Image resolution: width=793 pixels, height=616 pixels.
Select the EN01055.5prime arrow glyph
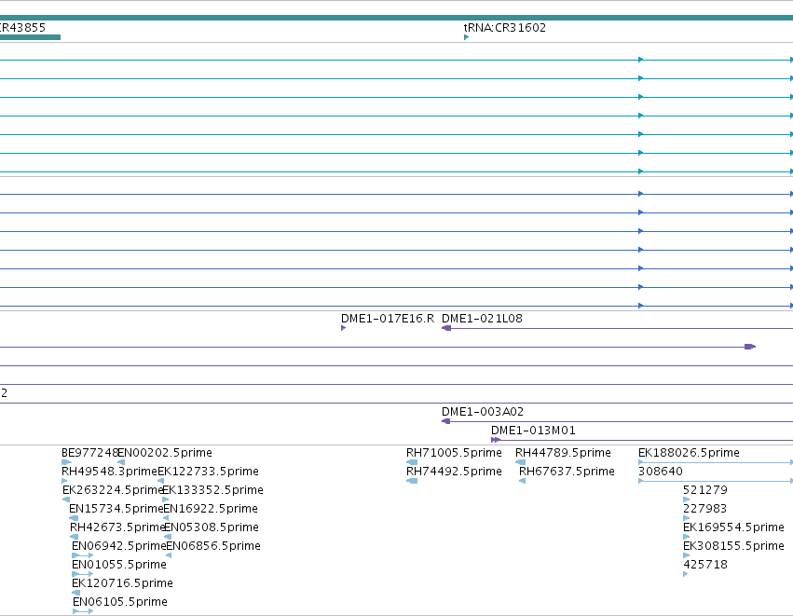(82, 574)
